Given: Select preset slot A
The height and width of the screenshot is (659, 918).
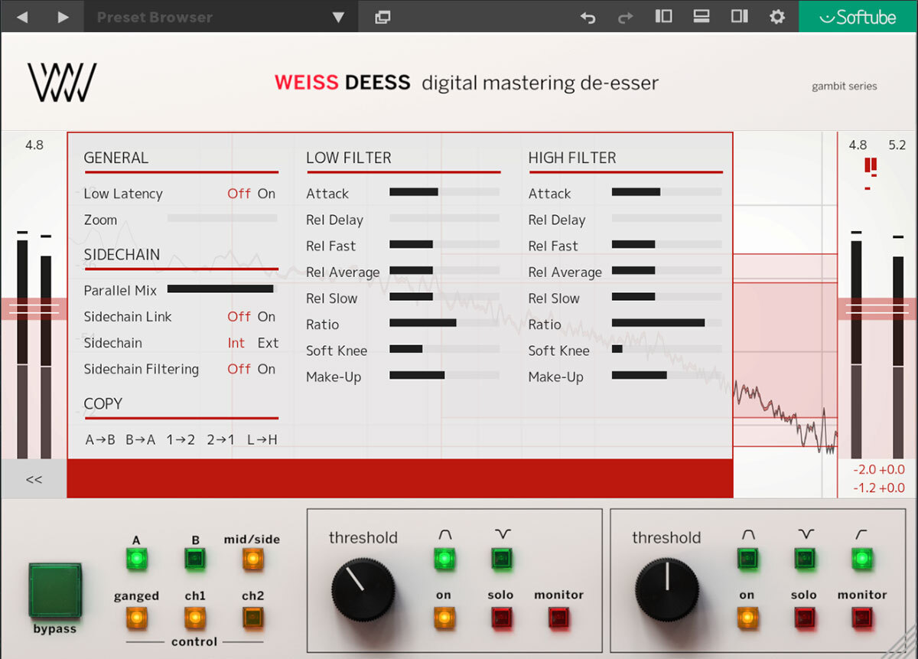Looking at the screenshot, I should [136, 559].
